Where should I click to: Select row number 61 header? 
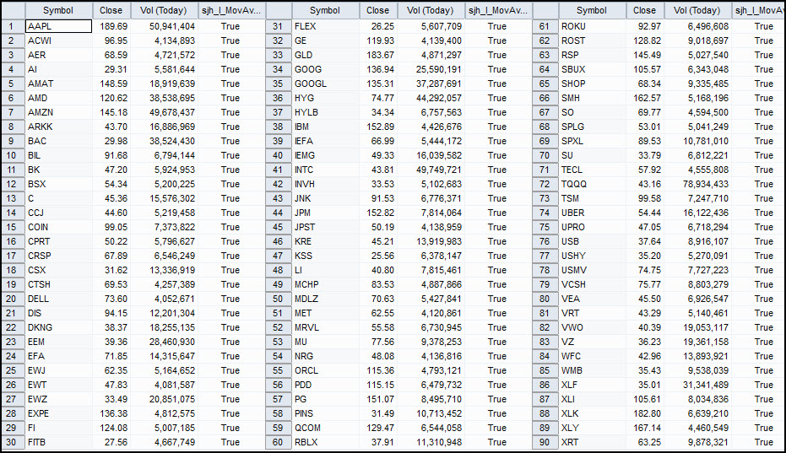pyautogui.click(x=545, y=26)
